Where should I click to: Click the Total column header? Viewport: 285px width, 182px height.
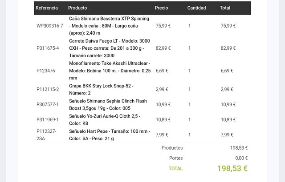point(225,8)
